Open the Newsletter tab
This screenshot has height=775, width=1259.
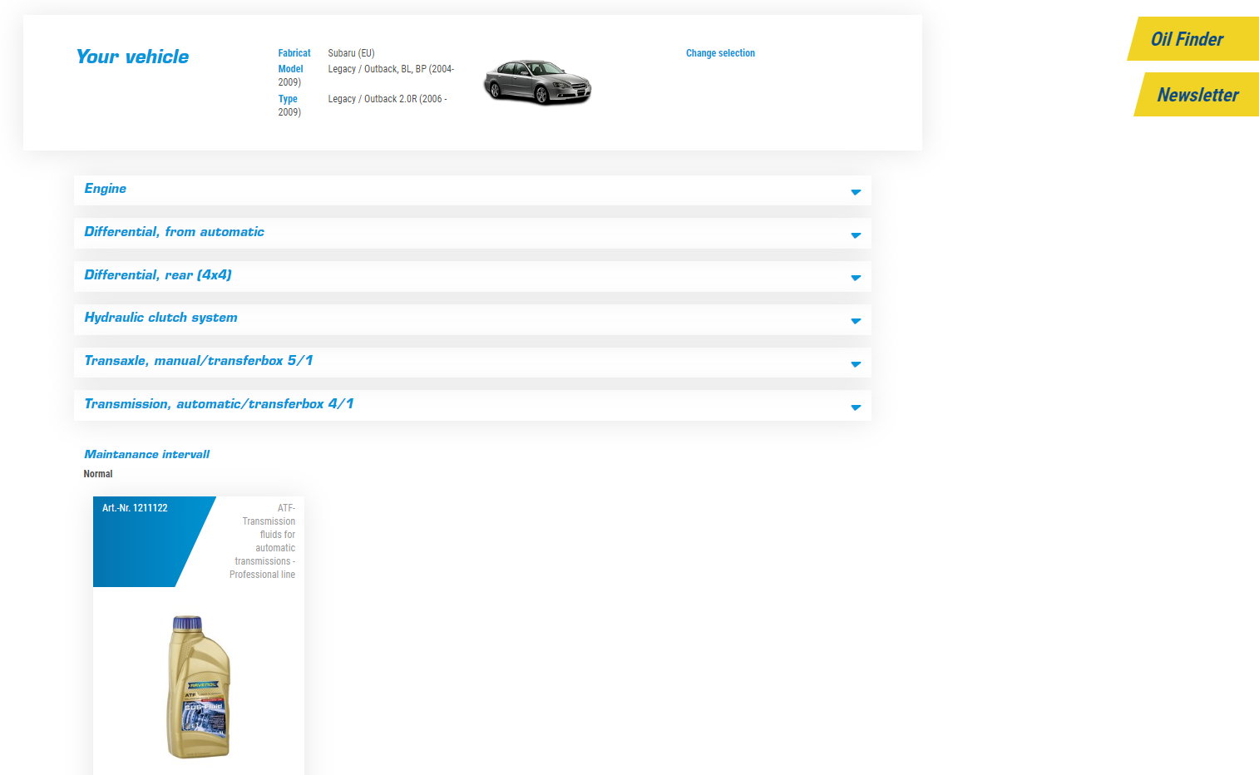click(1197, 95)
